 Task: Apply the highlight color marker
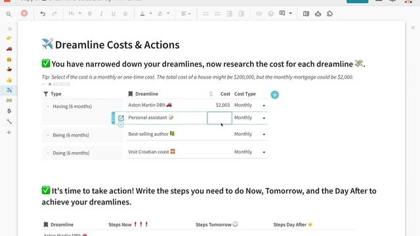coord(160,14)
